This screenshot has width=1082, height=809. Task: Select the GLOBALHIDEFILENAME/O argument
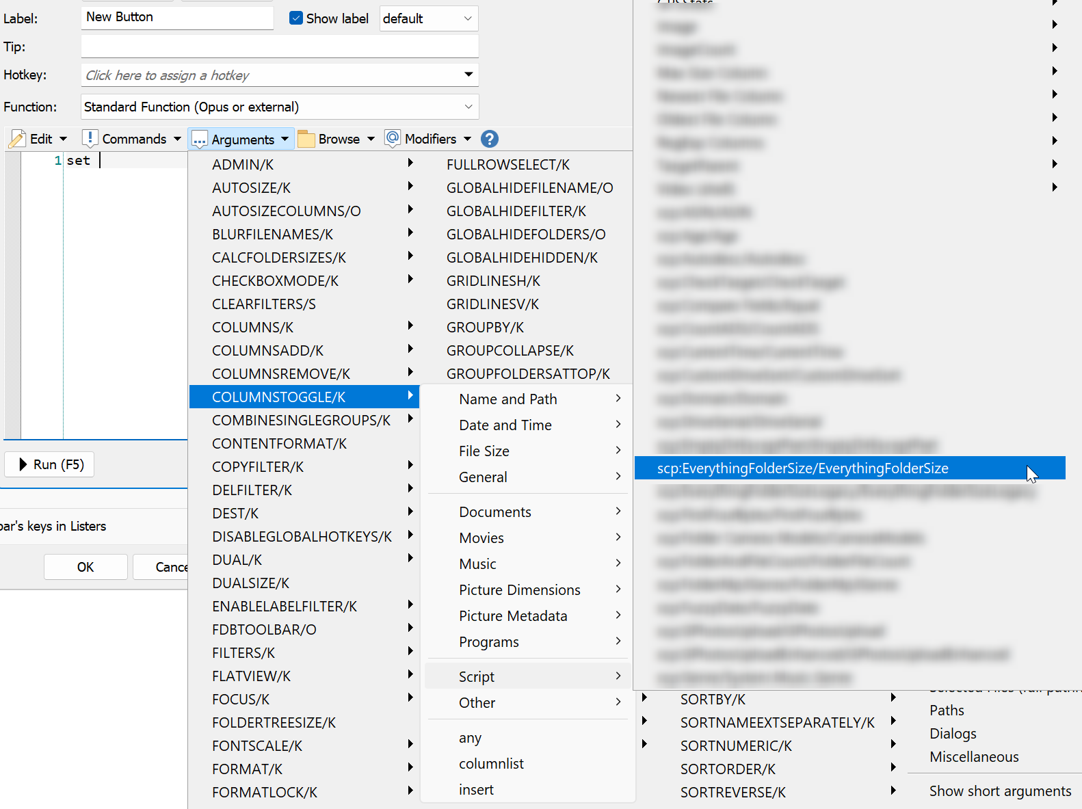[x=529, y=187]
